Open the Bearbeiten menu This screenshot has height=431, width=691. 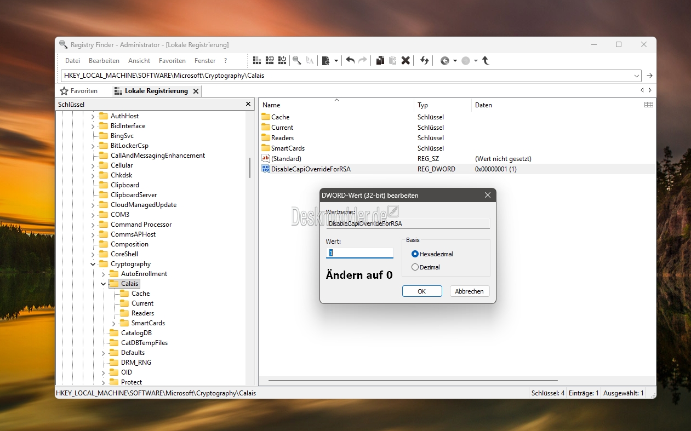tap(104, 61)
